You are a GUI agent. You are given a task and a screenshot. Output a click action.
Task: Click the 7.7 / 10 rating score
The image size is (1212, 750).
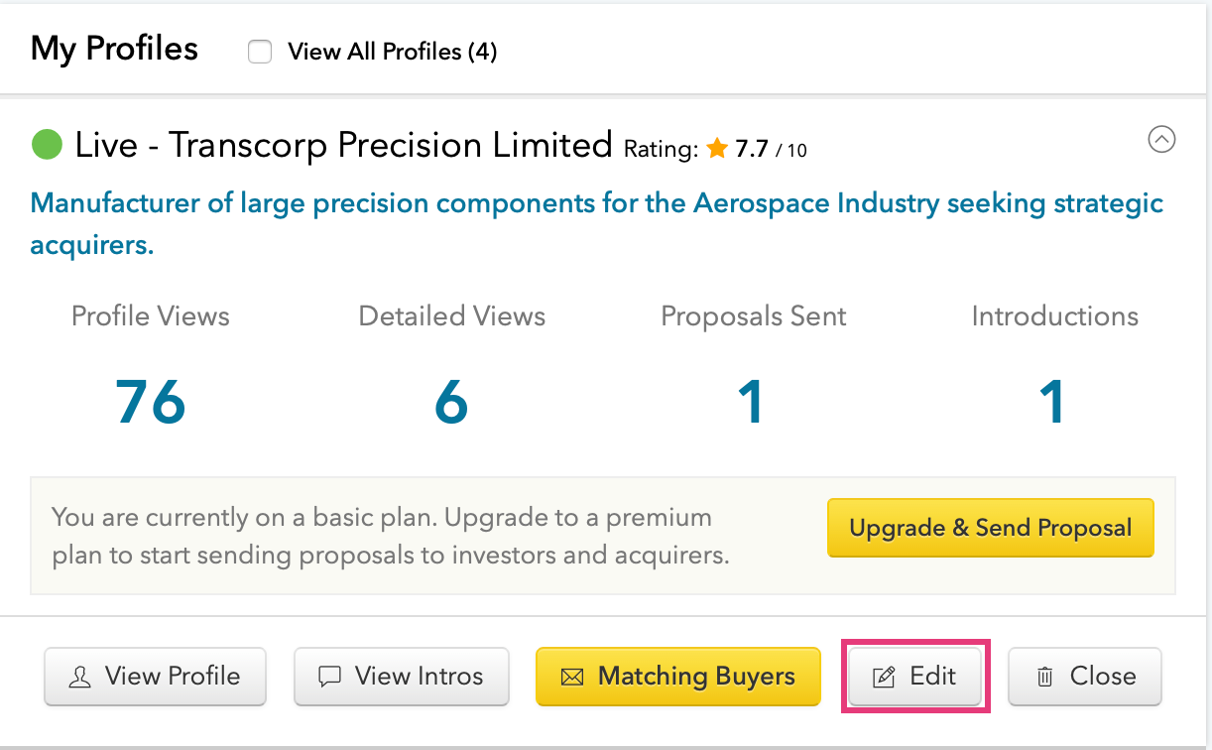tap(771, 150)
